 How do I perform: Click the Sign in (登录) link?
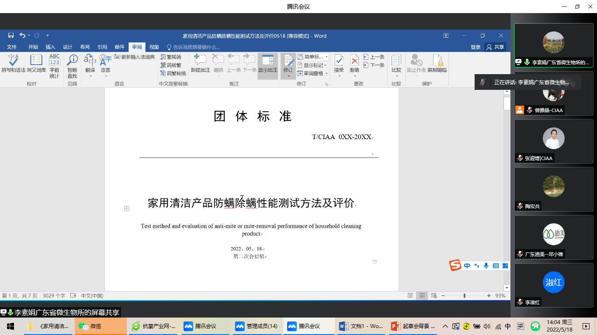tap(476, 47)
